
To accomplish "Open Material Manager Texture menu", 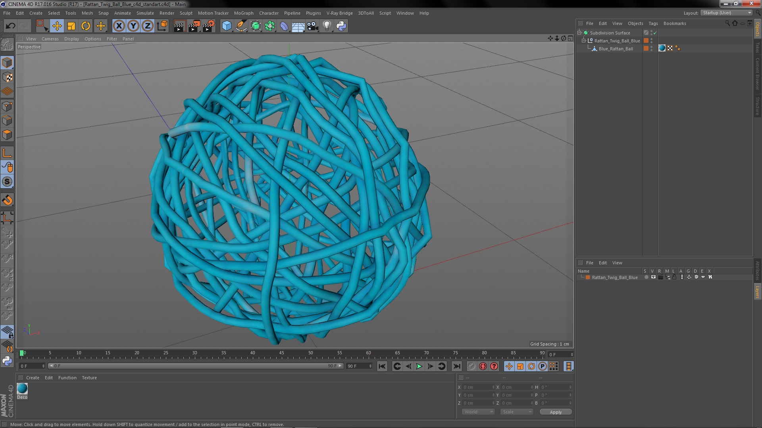I will (x=89, y=378).
